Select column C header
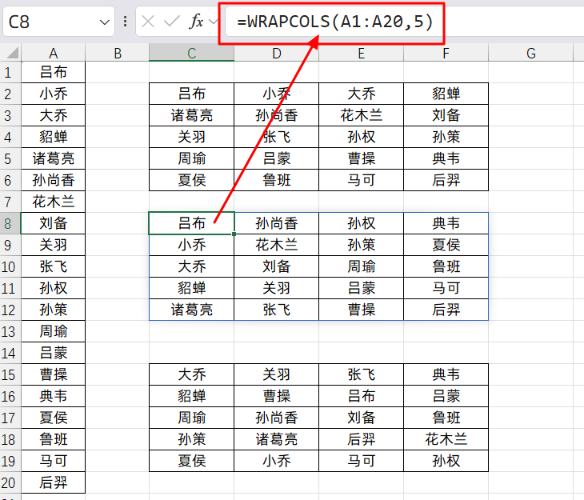Image resolution: width=584 pixels, height=500 pixels. click(191, 53)
